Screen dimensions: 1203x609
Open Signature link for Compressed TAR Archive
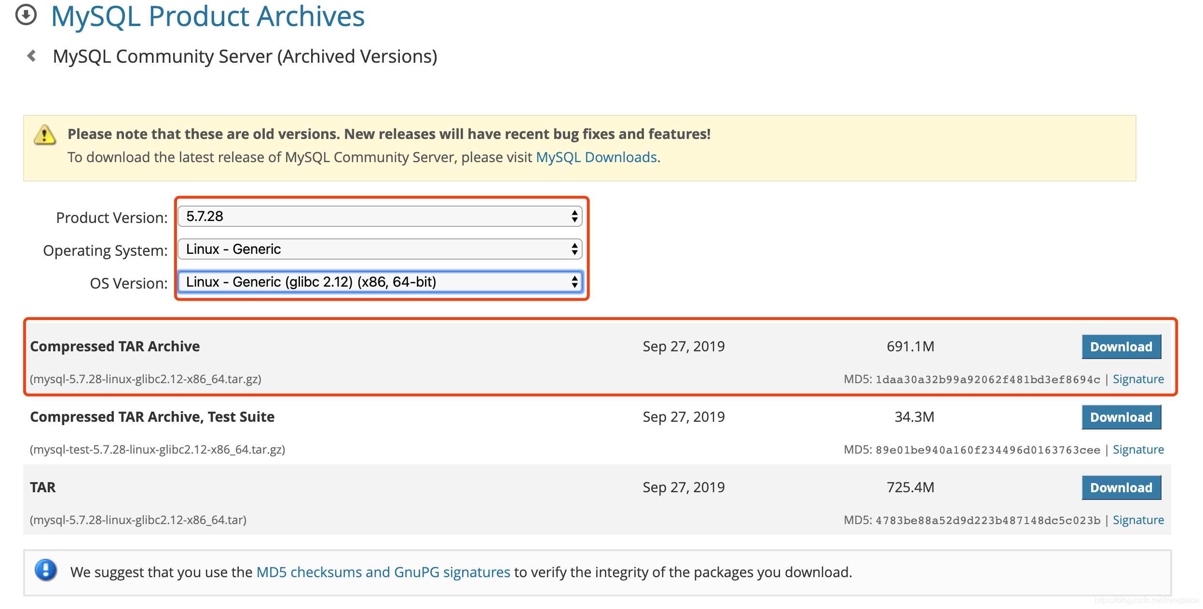pos(1138,379)
